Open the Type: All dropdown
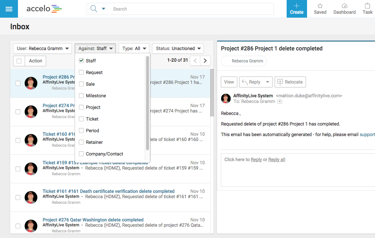The width and height of the screenshot is (375, 238). tap(134, 48)
